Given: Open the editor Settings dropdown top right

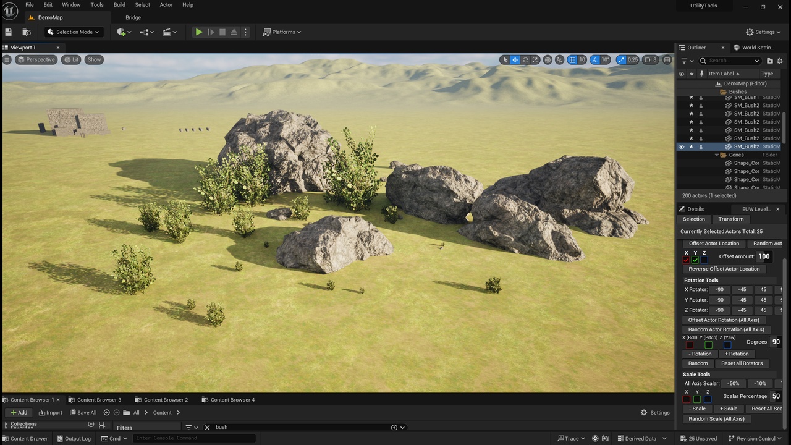Looking at the screenshot, I should pos(764,32).
